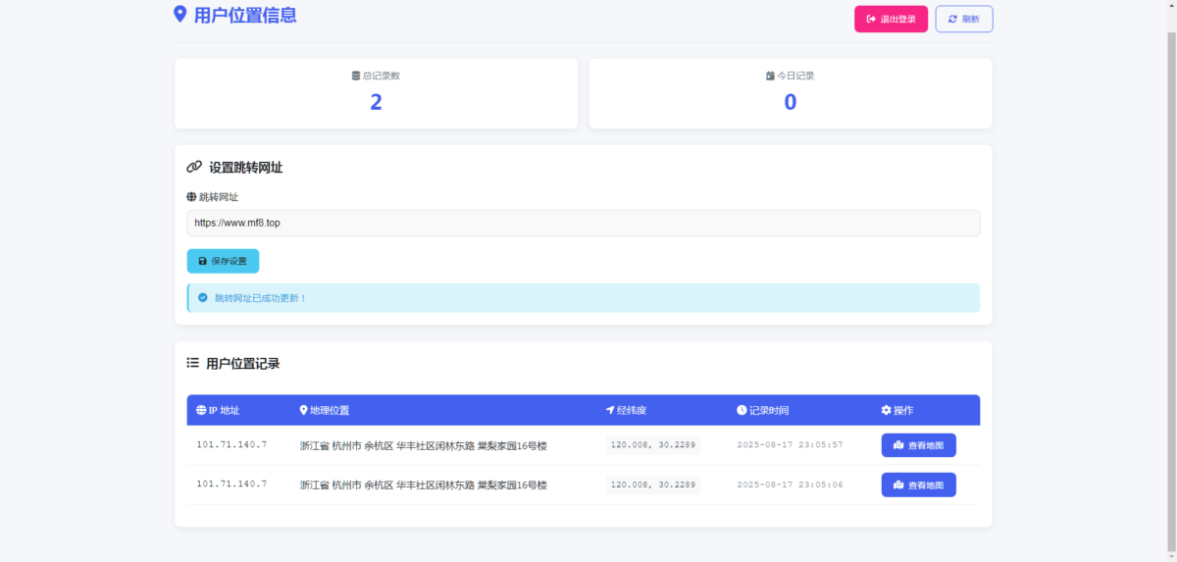The height and width of the screenshot is (562, 1177).
Task: Click the 跳转网址已成功更新 message text
Action: click(261, 297)
